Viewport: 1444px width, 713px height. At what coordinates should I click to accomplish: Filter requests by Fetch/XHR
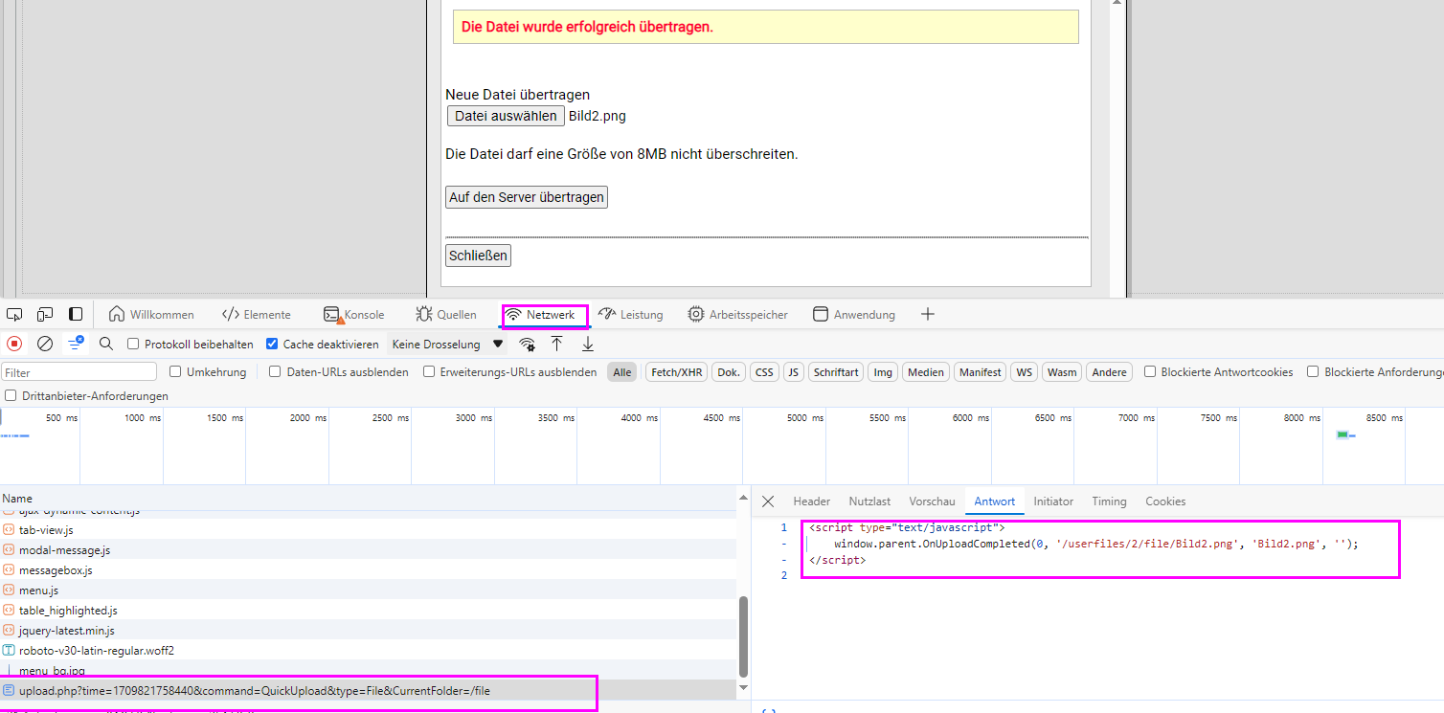coord(677,372)
